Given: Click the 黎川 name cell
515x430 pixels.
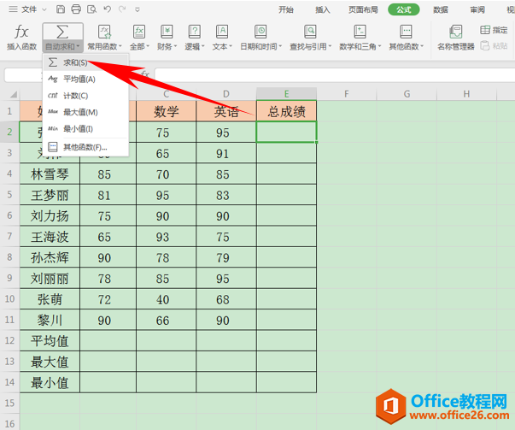Looking at the screenshot, I should [x=50, y=320].
